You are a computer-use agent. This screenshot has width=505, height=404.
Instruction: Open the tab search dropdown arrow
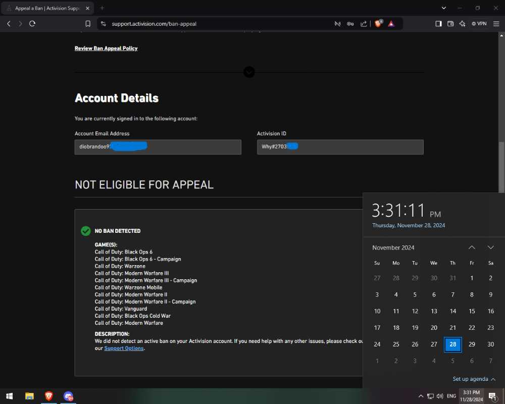click(x=444, y=8)
